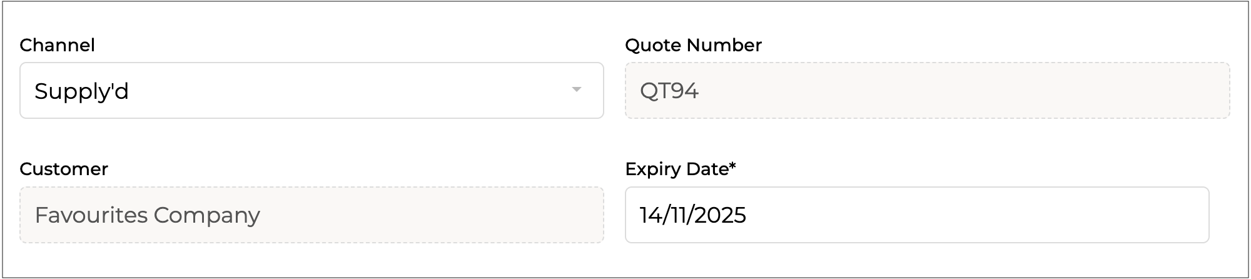Click the 14/11/2025 date value

click(692, 215)
